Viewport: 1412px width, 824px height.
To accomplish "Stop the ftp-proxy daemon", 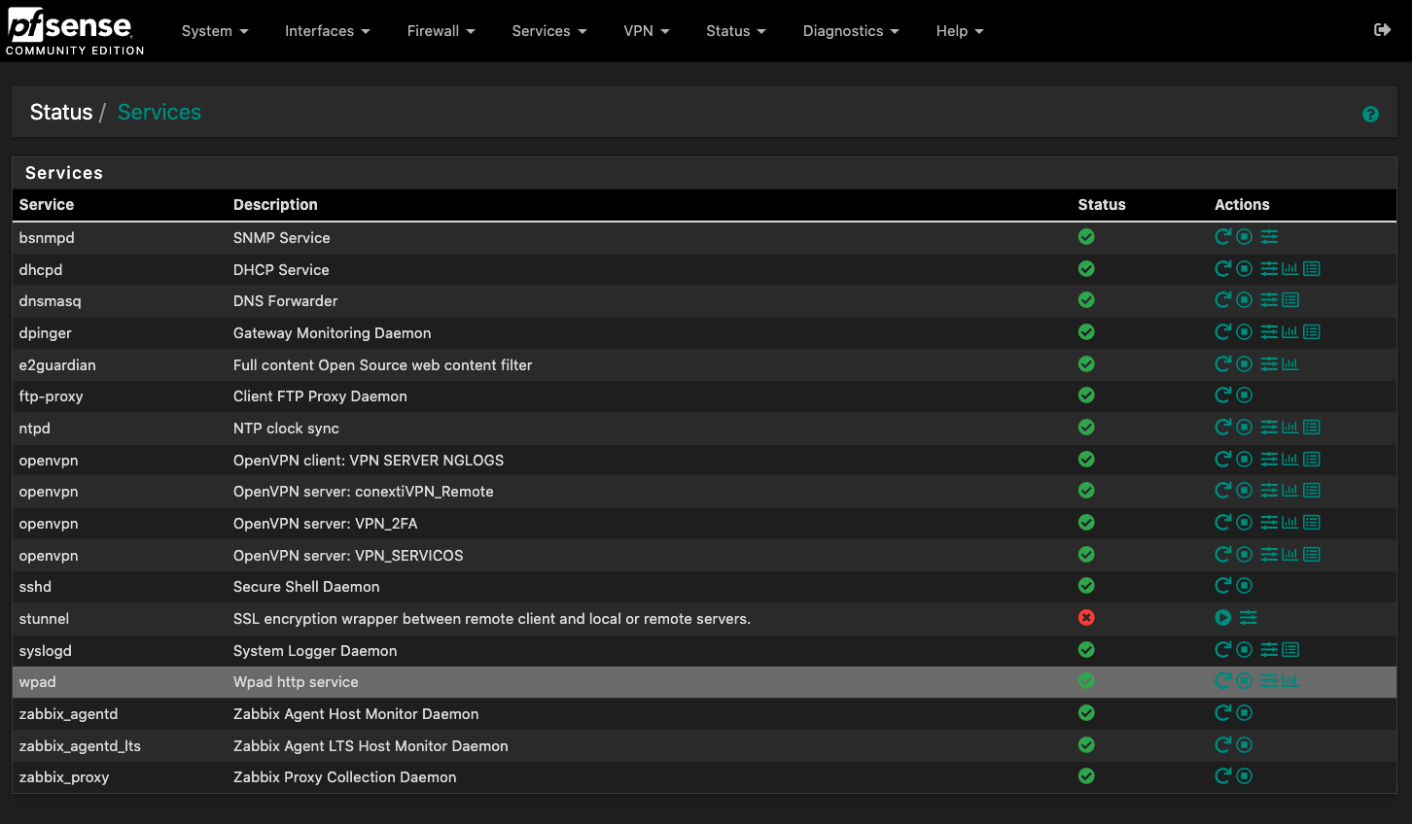I will point(1244,395).
